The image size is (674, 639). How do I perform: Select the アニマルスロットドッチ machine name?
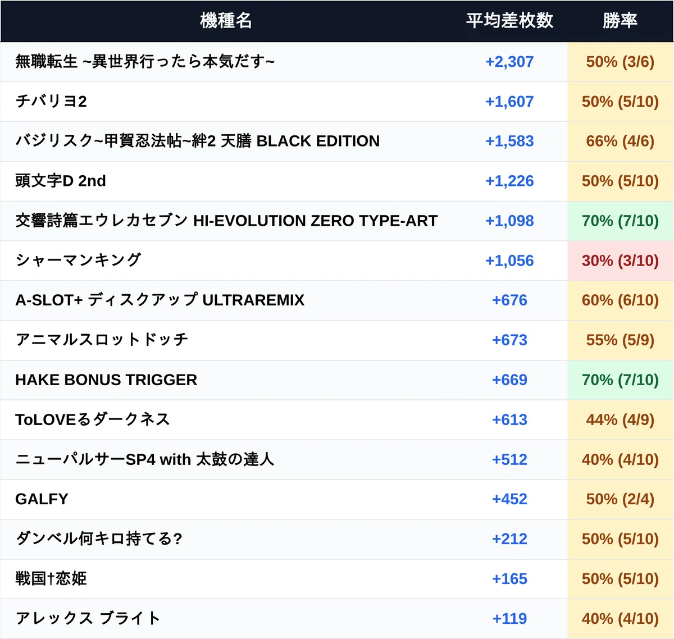(102, 340)
